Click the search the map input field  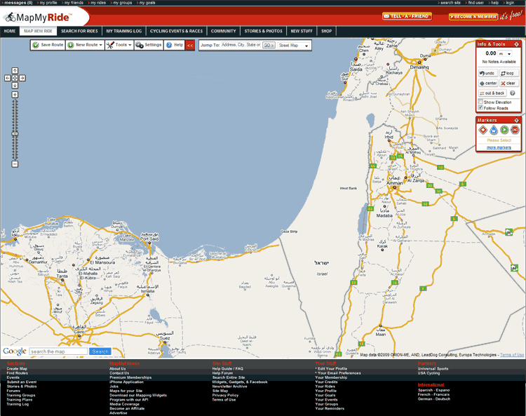pos(58,351)
